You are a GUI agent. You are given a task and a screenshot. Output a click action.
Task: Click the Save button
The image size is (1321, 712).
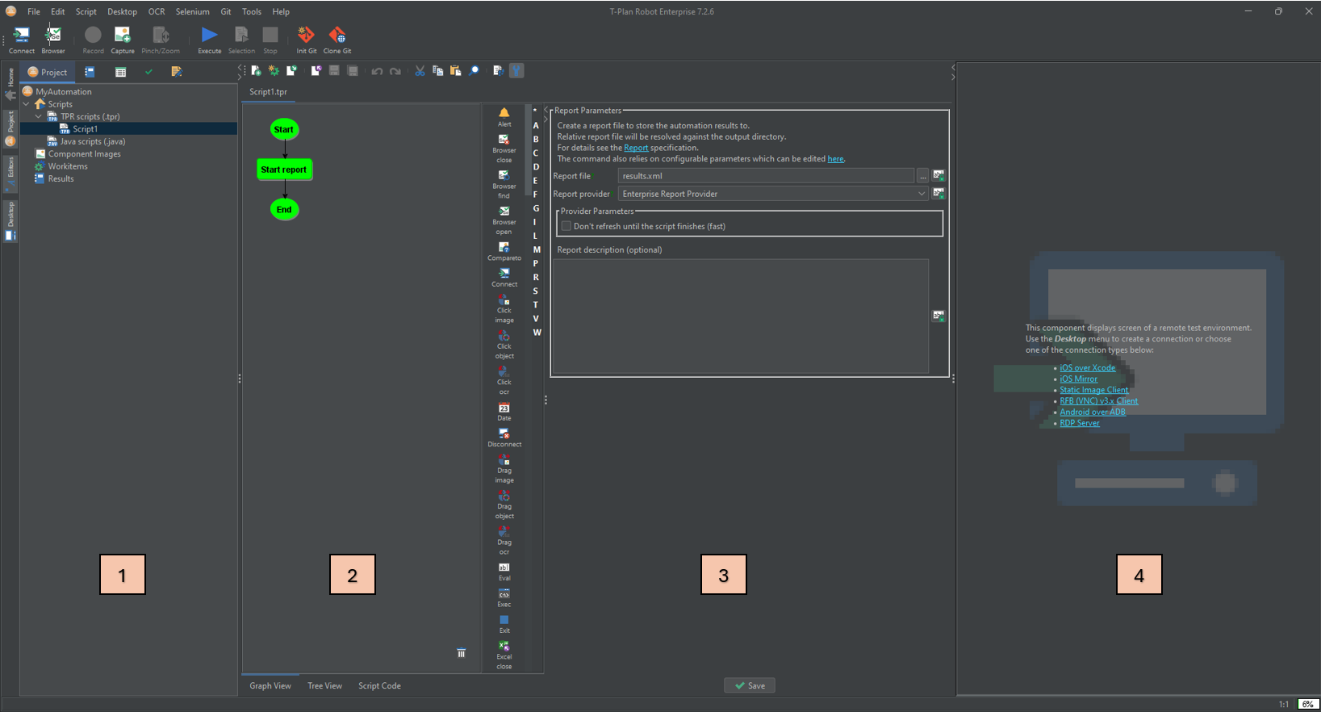click(x=749, y=685)
